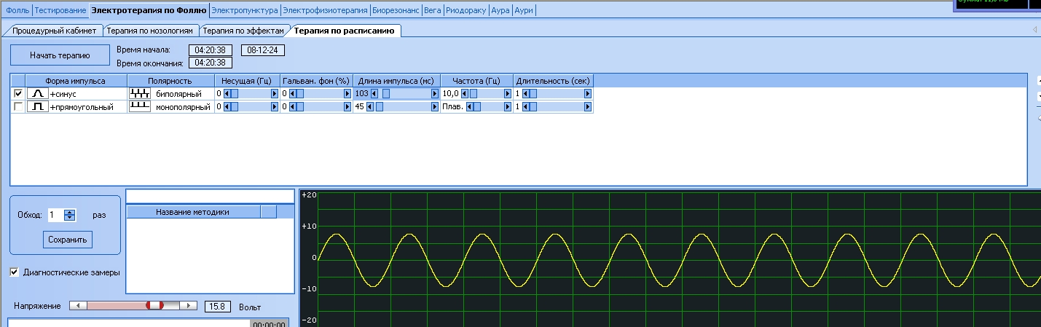Click the frequency slider thumb in sine row
This screenshot has width=1041, height=327.
pos(474,94)
